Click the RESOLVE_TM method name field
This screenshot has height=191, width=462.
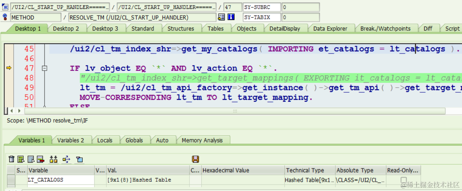[x=142, y=17]
